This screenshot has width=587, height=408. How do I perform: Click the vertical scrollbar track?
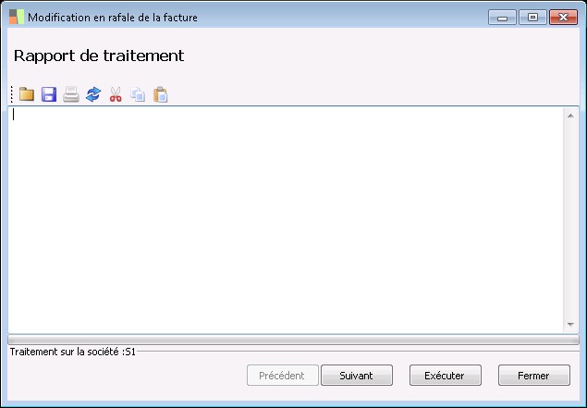pyautogui.click(x=570, y=220)
